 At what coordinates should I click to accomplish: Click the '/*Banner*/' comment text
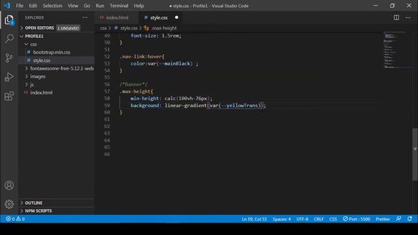(x=133, y=84)
